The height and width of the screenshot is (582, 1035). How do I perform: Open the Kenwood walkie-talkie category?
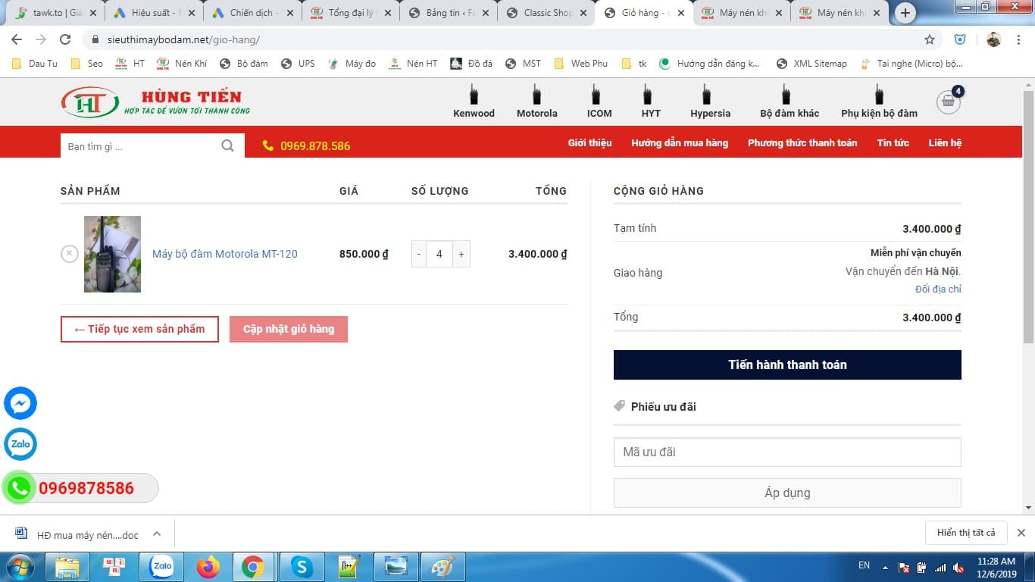click(474, 102)
